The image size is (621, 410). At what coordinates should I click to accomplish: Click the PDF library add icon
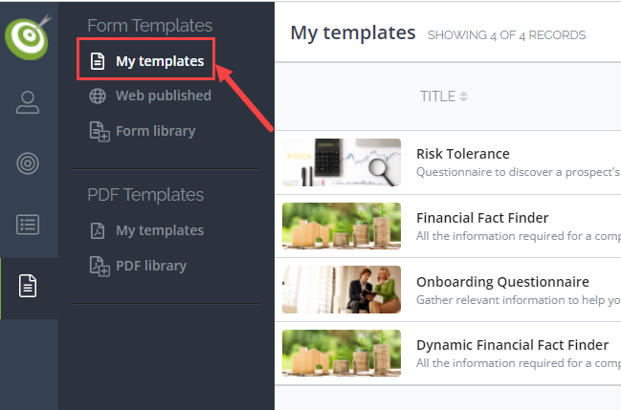click(100, 267)
